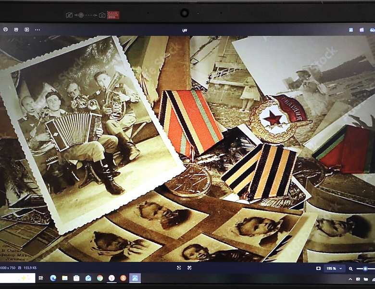Click the Print icon in Photos toolbar
Viewport: 375px width, 289px height.
click(x=5, y=29)
